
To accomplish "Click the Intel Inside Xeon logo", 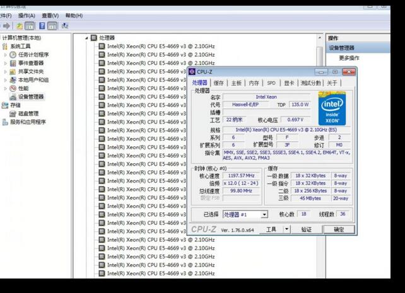I will click(x=332, y=108).
